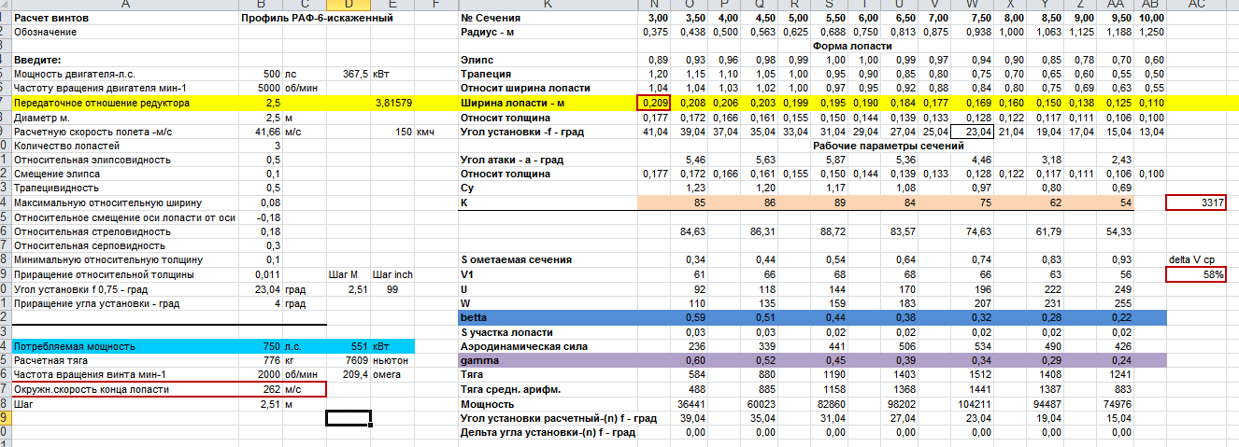Click the 'Форма лопасти' section heading

click(850, 45)
